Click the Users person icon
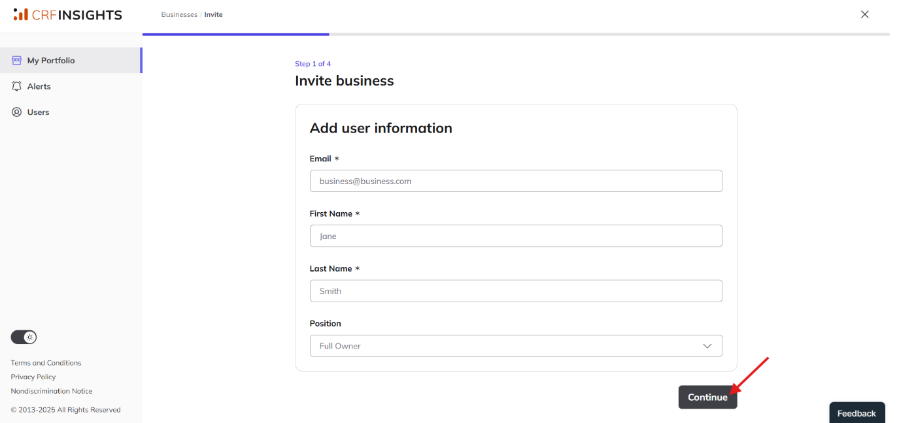899x423 pixels. coord(17,112)
